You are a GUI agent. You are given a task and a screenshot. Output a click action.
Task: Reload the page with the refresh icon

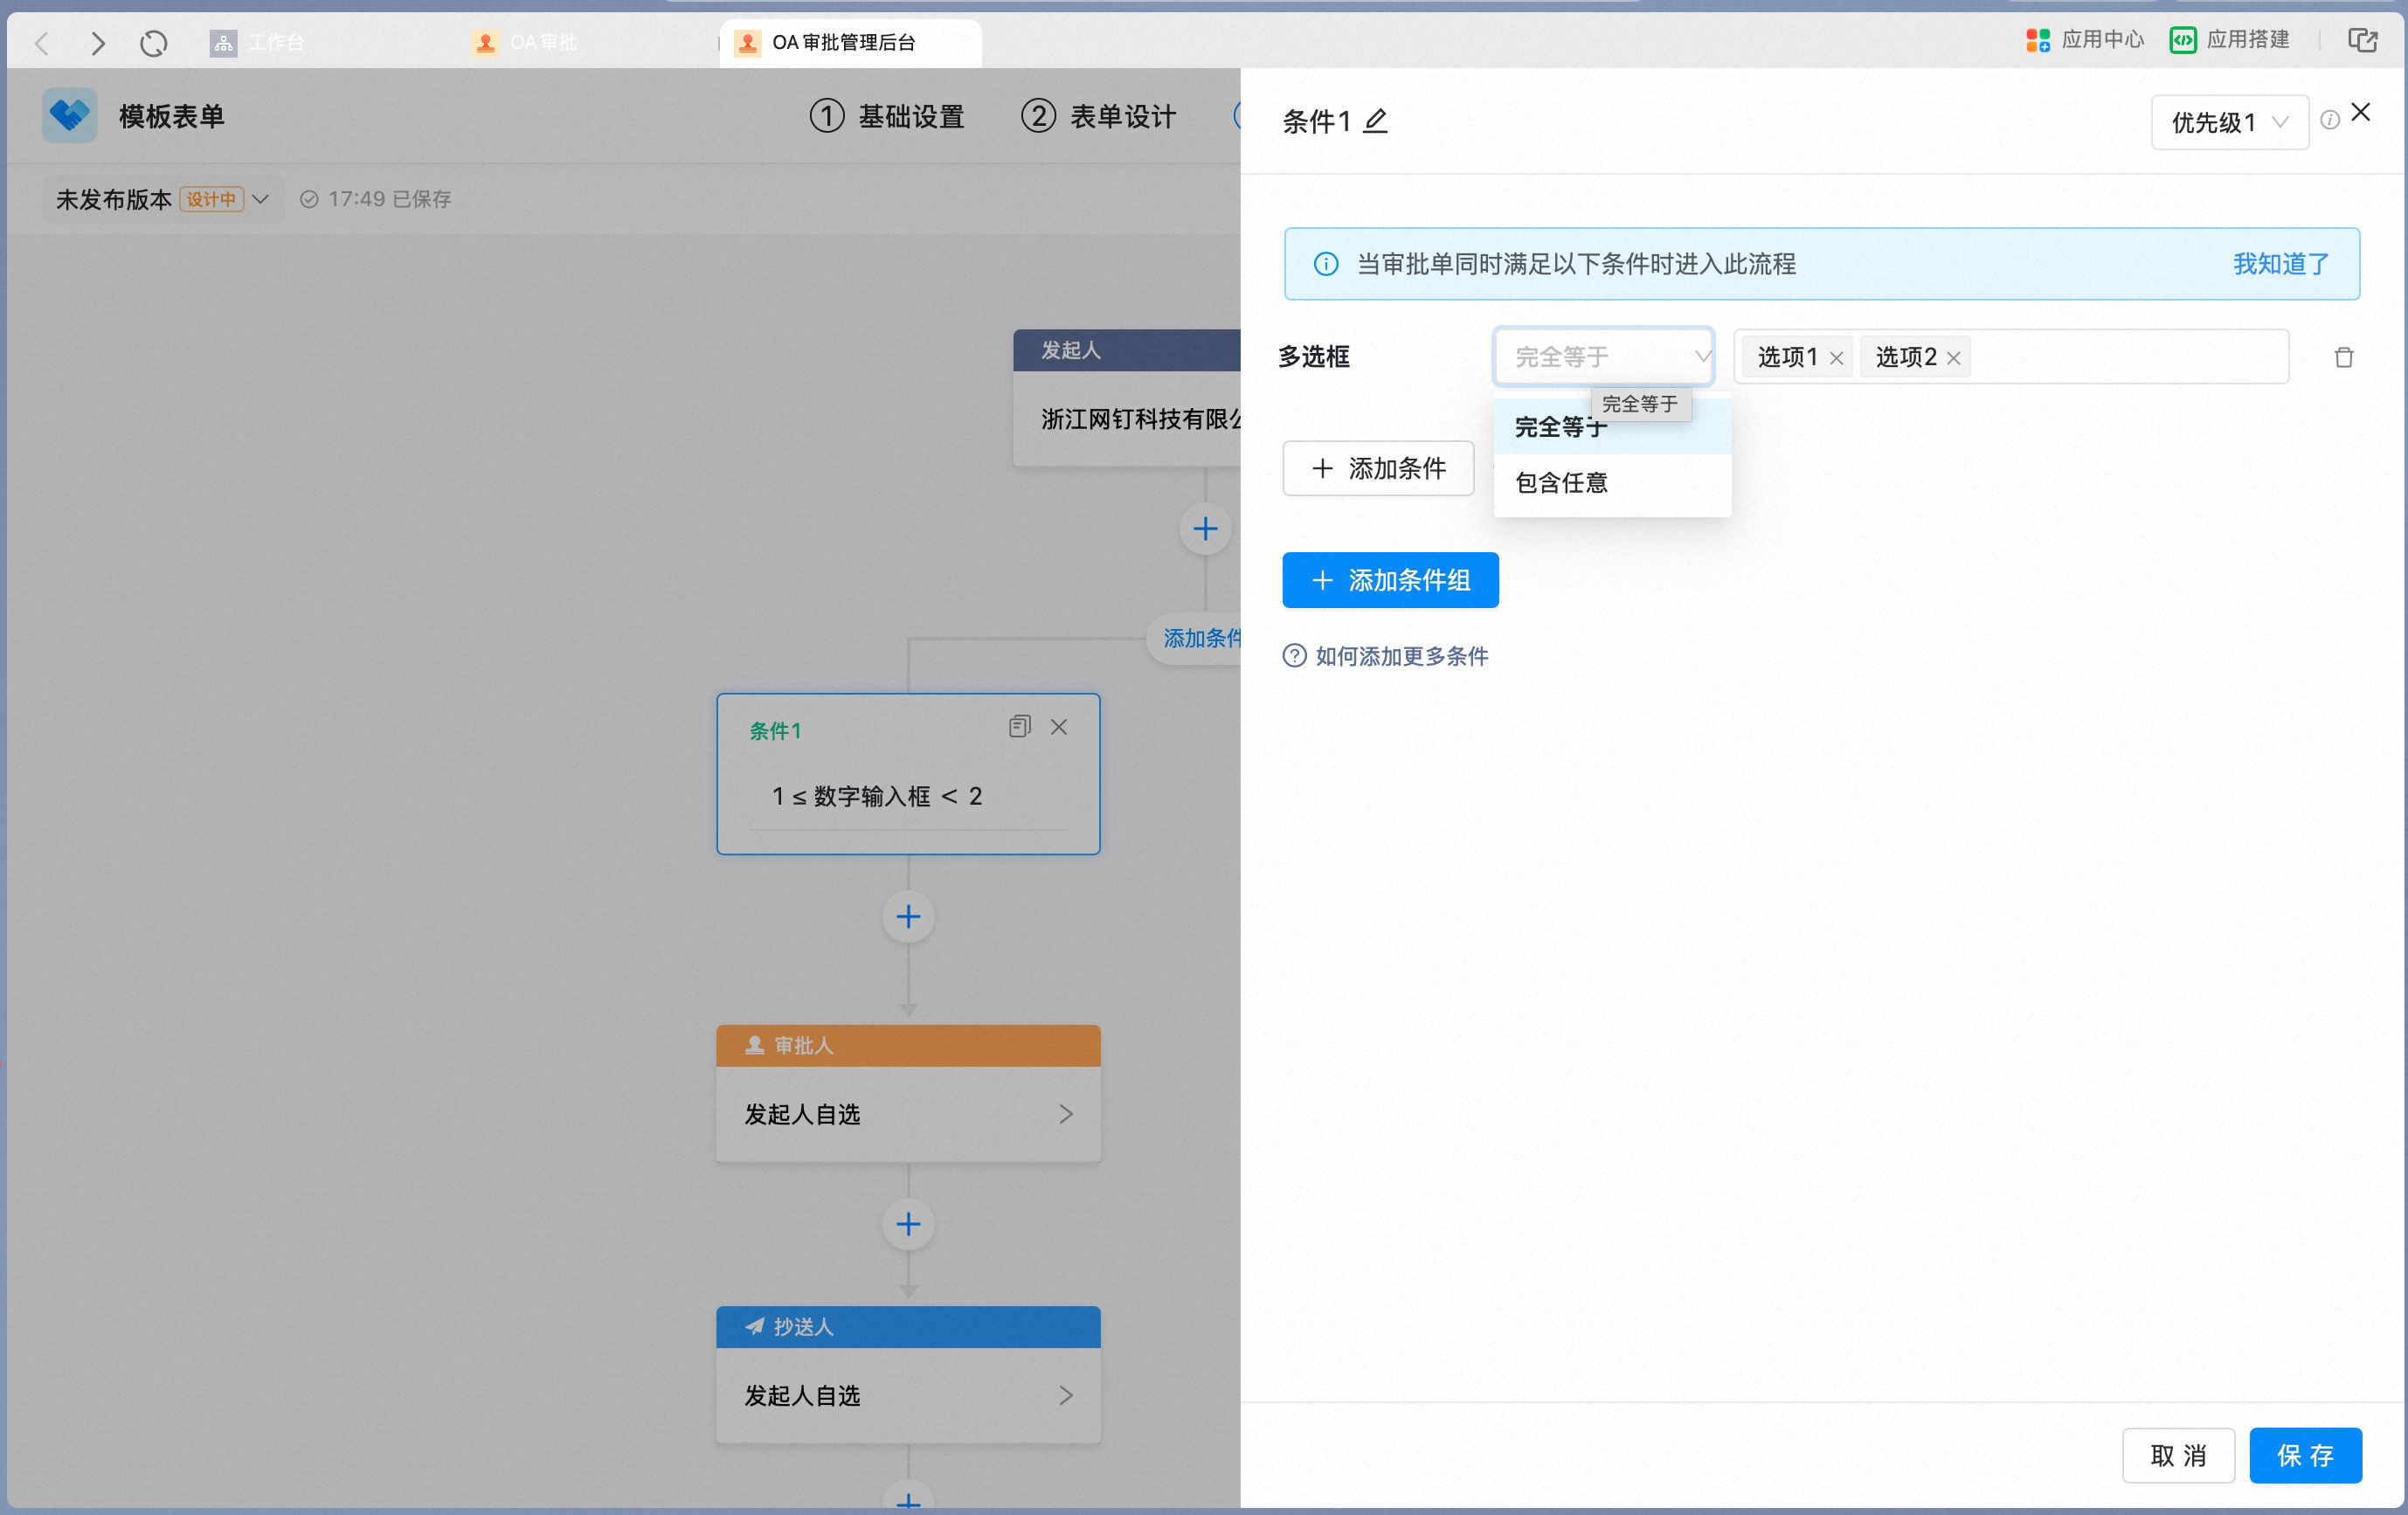153,43
